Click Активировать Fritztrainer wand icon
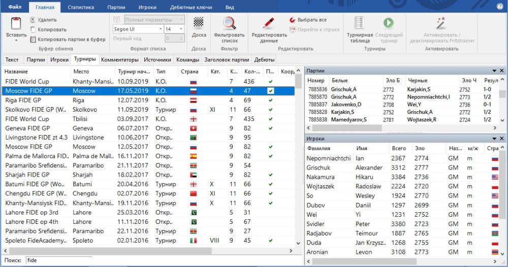This screenshot has width=508, height=267. point(441,24)
